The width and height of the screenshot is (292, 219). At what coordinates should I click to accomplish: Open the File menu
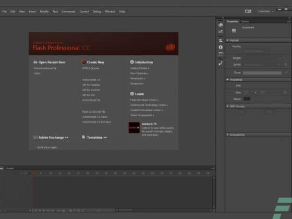5,11
